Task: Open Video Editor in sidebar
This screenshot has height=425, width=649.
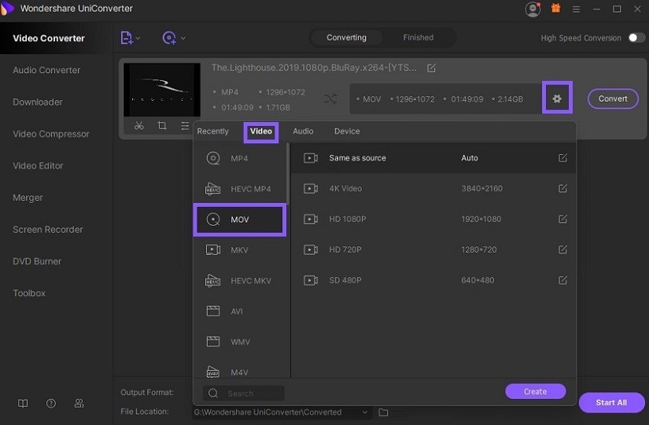Action: click(38, 166)
